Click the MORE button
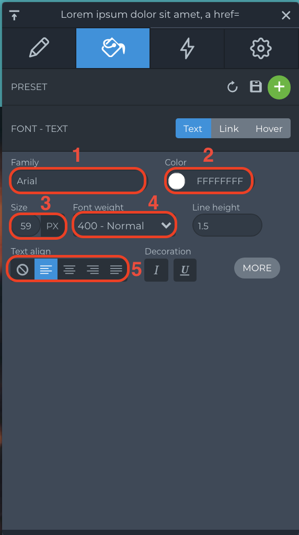Image resolution: width=299 pixels, height=535 pixels. (257, 268)
